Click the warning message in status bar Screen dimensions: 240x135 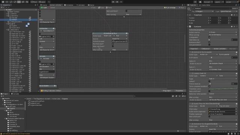[16, 133]
